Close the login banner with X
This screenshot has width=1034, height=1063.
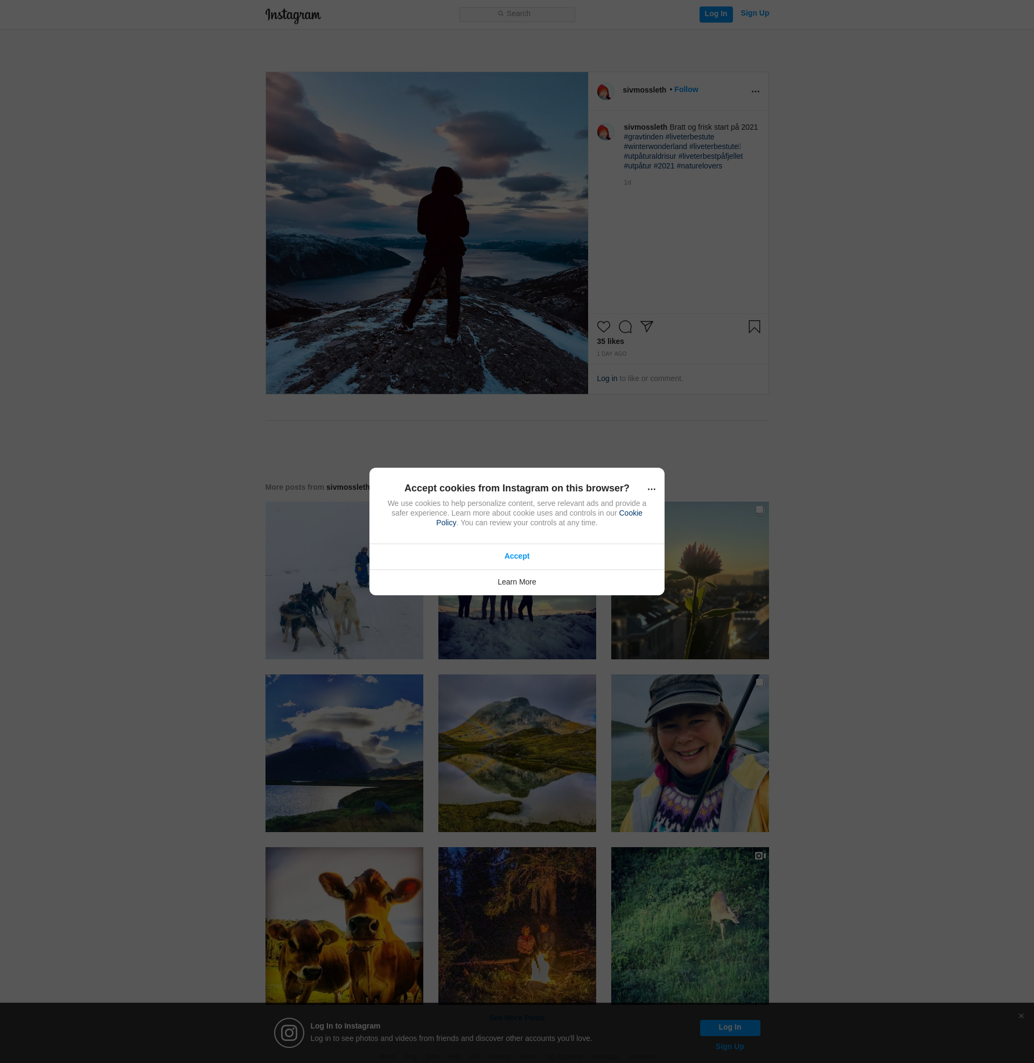point(1021,1016)
